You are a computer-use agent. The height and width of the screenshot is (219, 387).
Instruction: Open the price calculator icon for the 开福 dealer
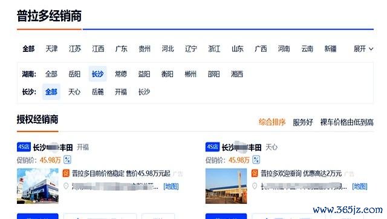click(x=67, y=160)
